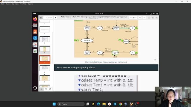Select page 4 thumbnail in sidebar
The height and width of the screenshot is (107, 191).
pos(44,29)
